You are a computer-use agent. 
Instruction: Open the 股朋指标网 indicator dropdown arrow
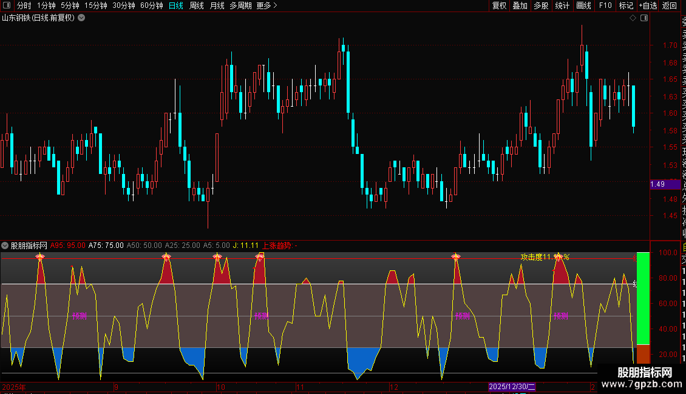click(x=5, y=245)
